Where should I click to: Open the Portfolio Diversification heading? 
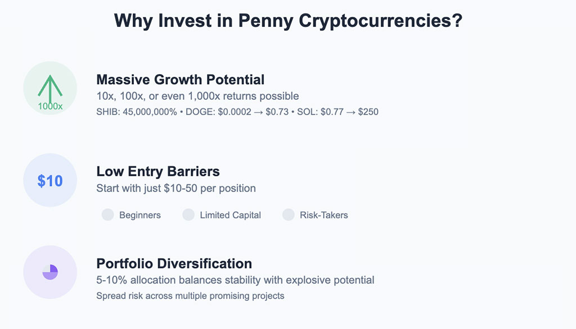tap(174, 263)
